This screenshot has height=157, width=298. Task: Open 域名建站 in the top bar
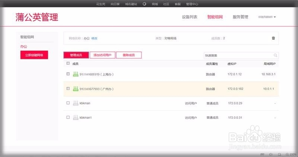[x=131, y=4]
